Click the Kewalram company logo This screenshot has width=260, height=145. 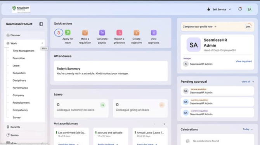tap(21, 9)
